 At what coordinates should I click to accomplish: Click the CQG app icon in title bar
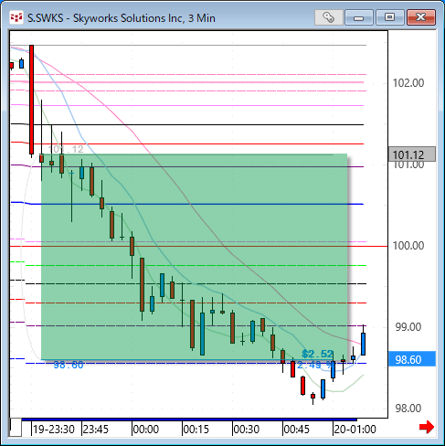tap(16, 17)
